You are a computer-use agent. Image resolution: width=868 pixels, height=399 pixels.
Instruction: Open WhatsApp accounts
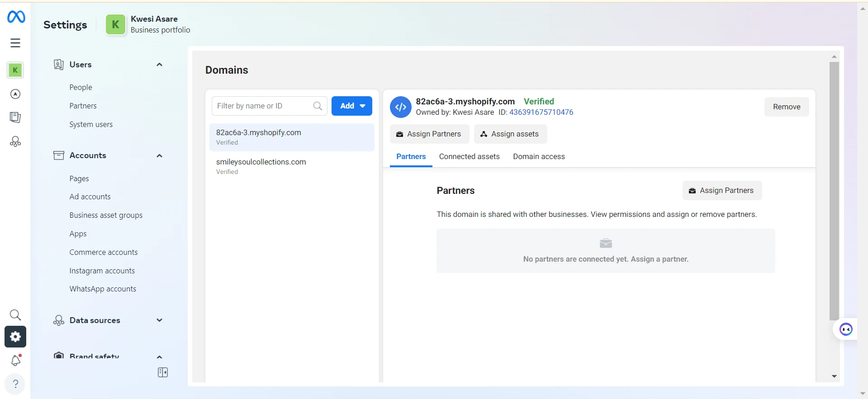tap(103, 289)
